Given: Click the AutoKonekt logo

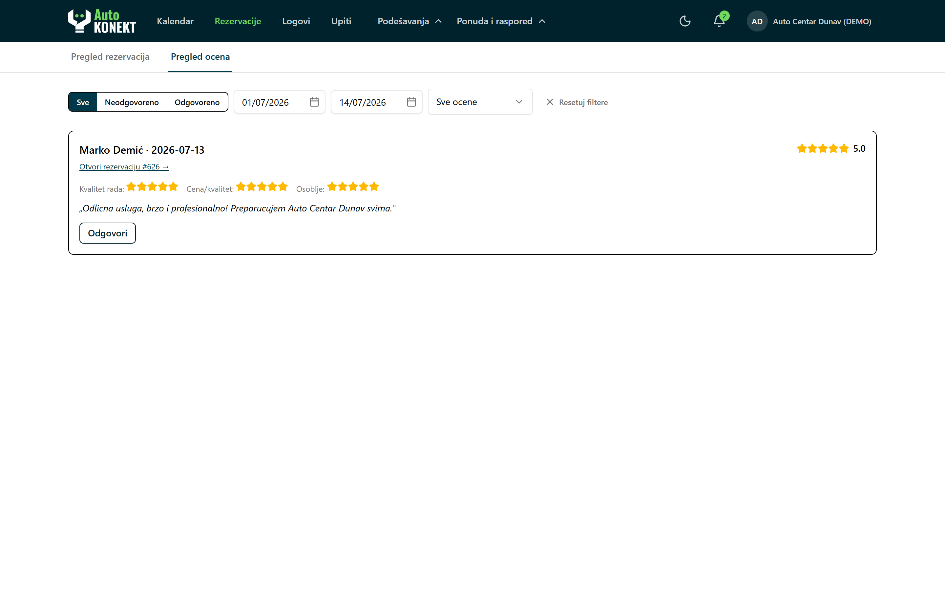Looking at the screenshot, I should (102, 21).
